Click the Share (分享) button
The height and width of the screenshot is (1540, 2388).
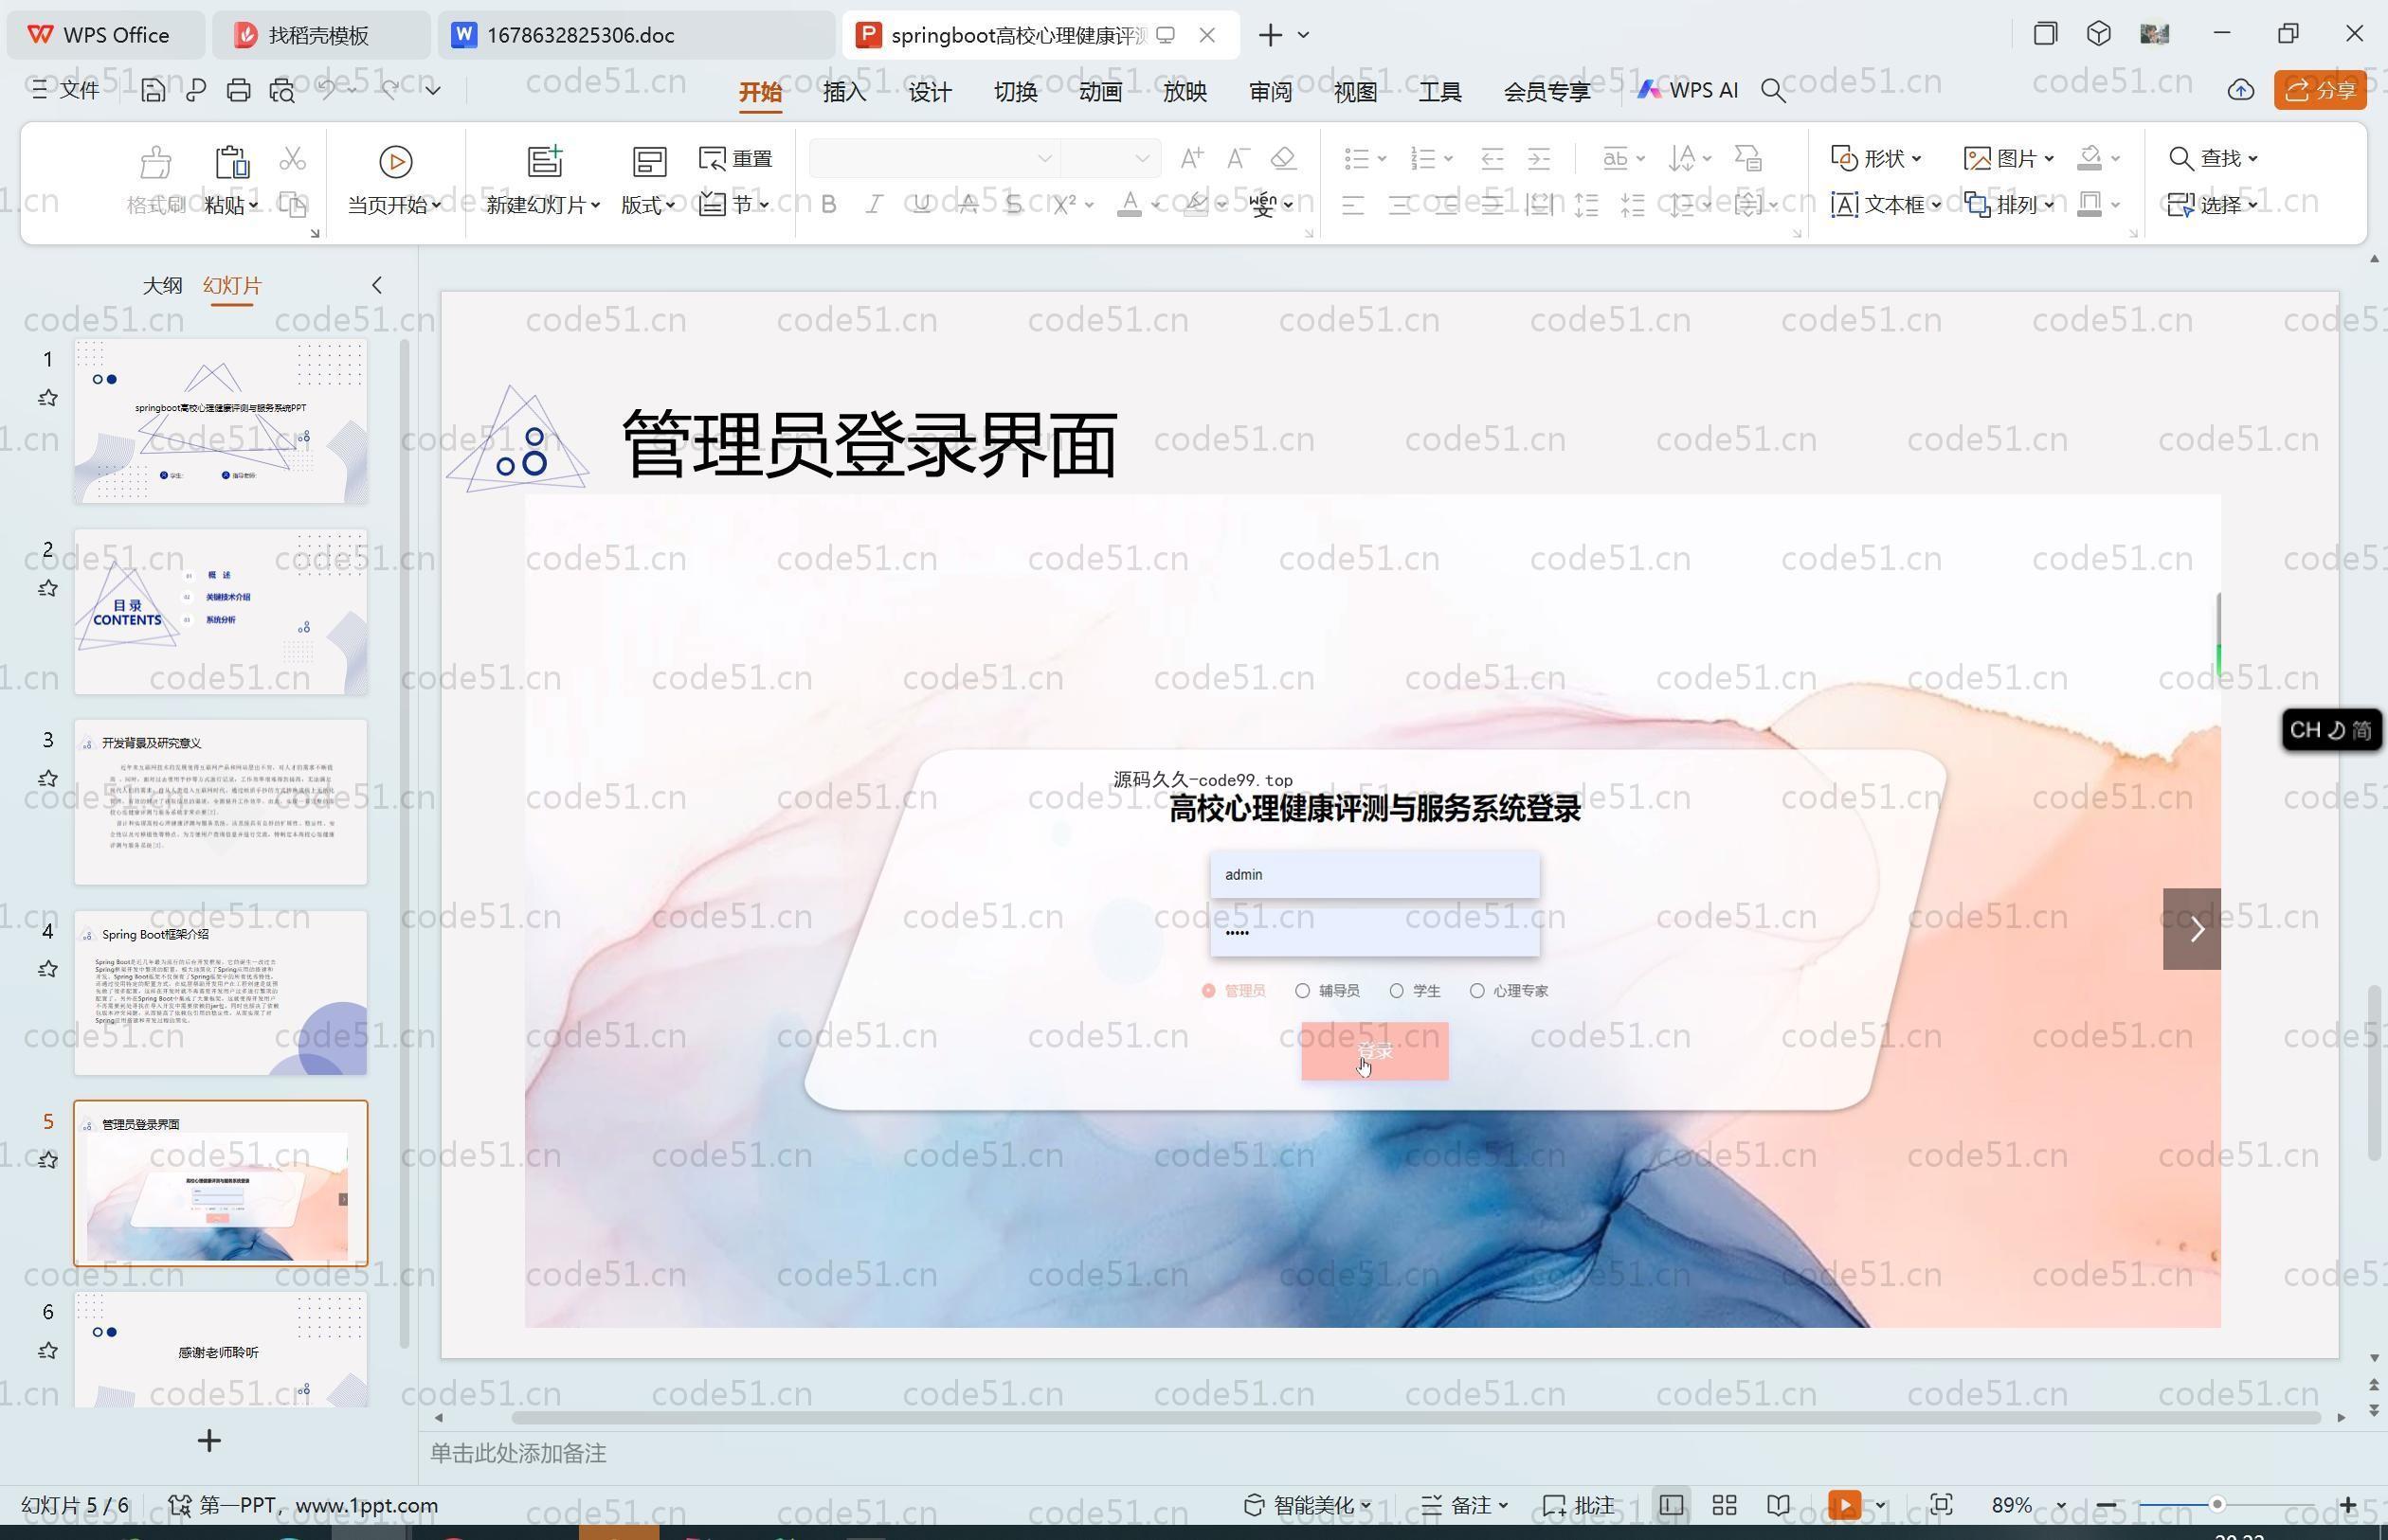click(x=2320, y=90)
